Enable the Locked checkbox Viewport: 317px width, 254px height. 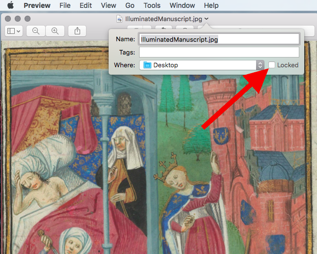[x=272, y=65]
